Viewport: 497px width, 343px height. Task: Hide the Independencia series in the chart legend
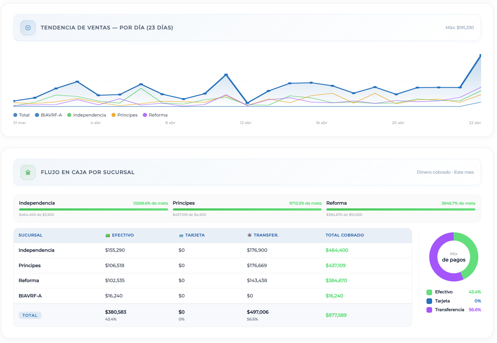coord(87,115)
